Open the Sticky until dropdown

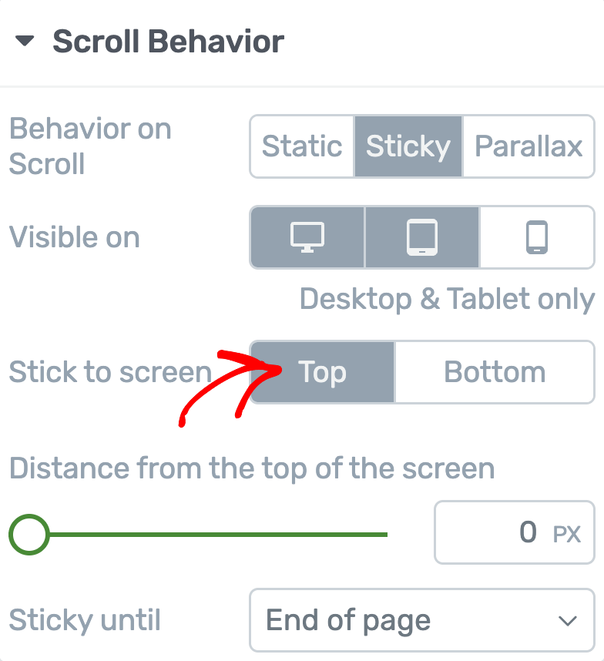click(x=422, y=620)
